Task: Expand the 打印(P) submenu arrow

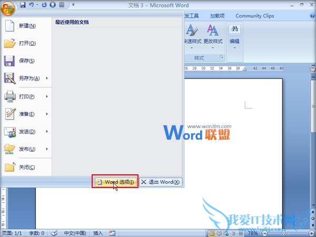Action: (47, 96)
